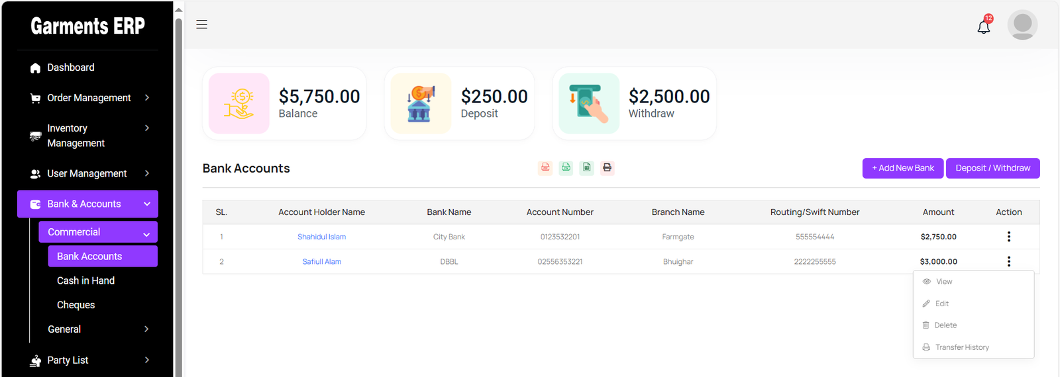Print the bank accounts table
The height and width of the screenshot is (377, 1060).
point(607,168)
